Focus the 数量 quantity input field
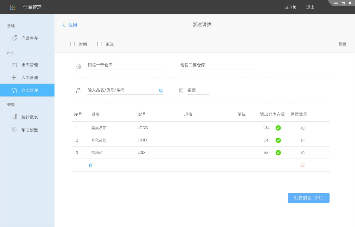The height and width of the screenshot is (227, 355). [198, 90]
